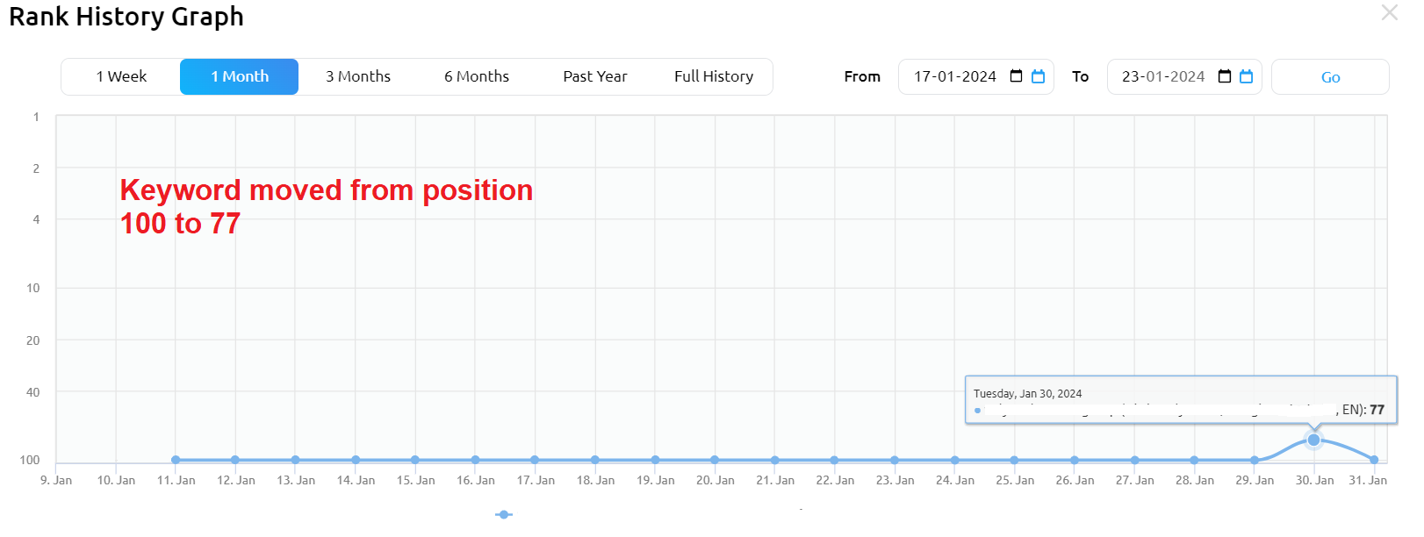1424x537 pixels.
Task: Click the 30. Jan data point at rank 77
Action: [x=1313, y=440]
